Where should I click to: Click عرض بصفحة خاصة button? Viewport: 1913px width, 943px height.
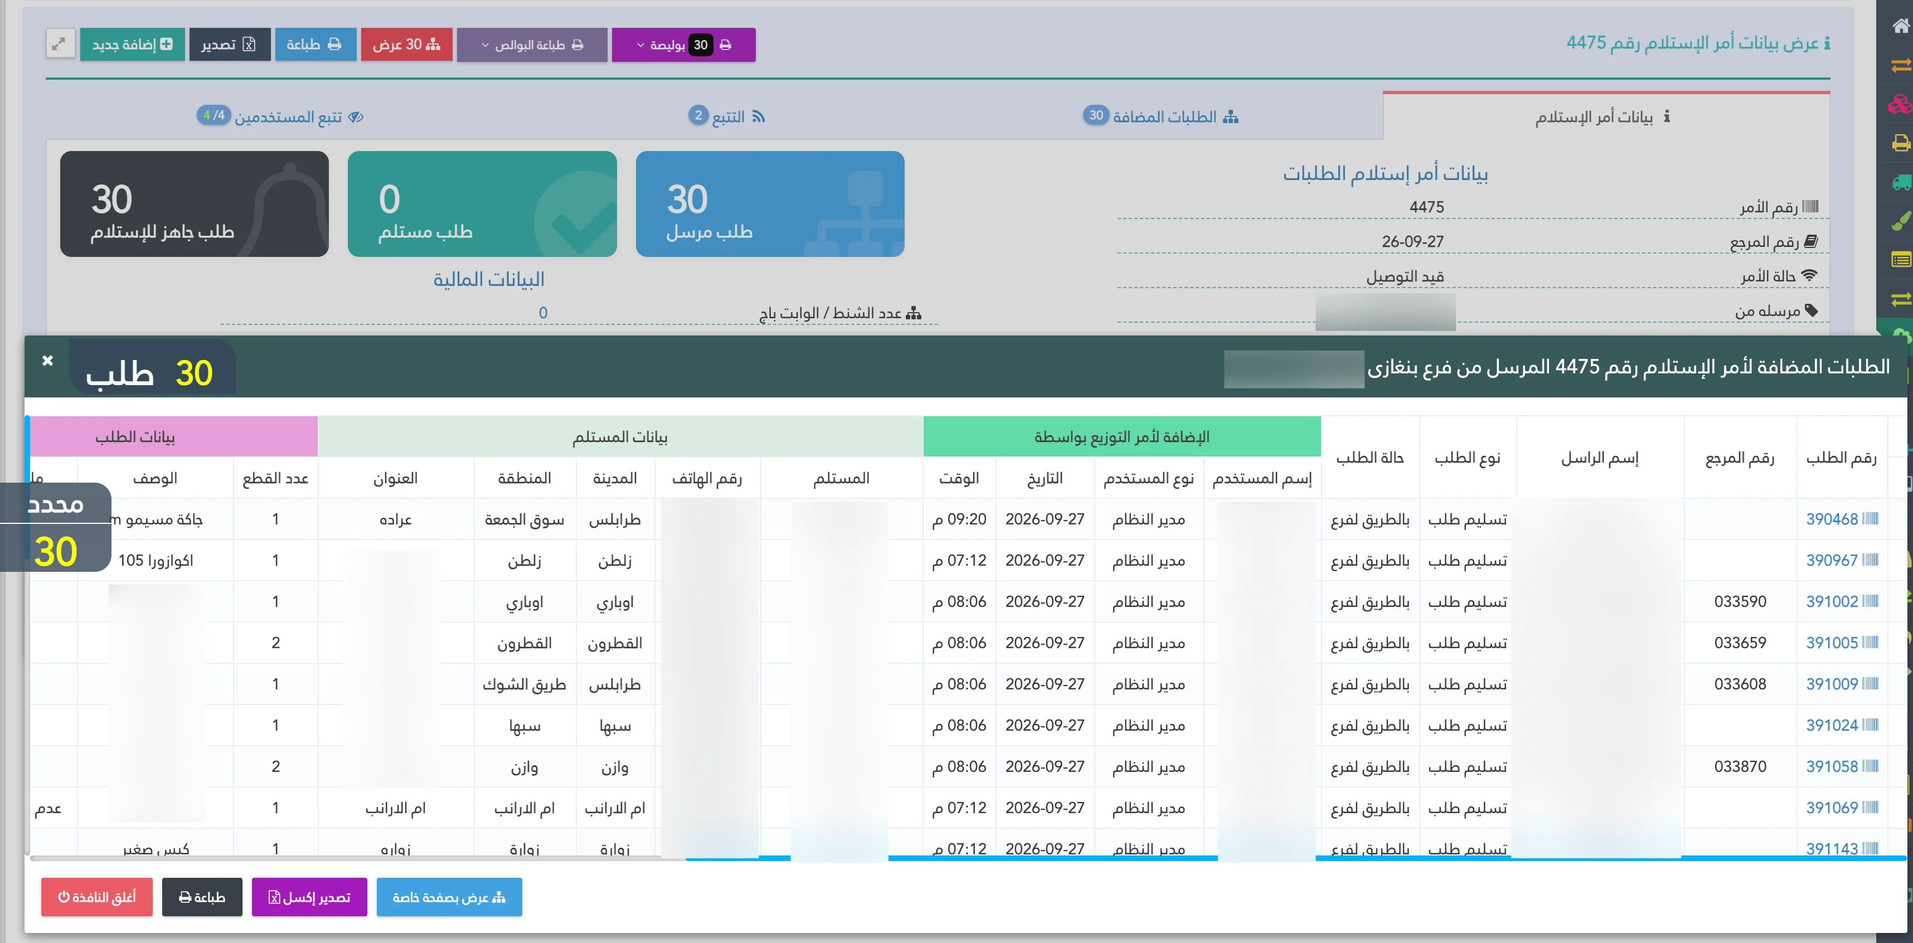[x=449, y=897]
